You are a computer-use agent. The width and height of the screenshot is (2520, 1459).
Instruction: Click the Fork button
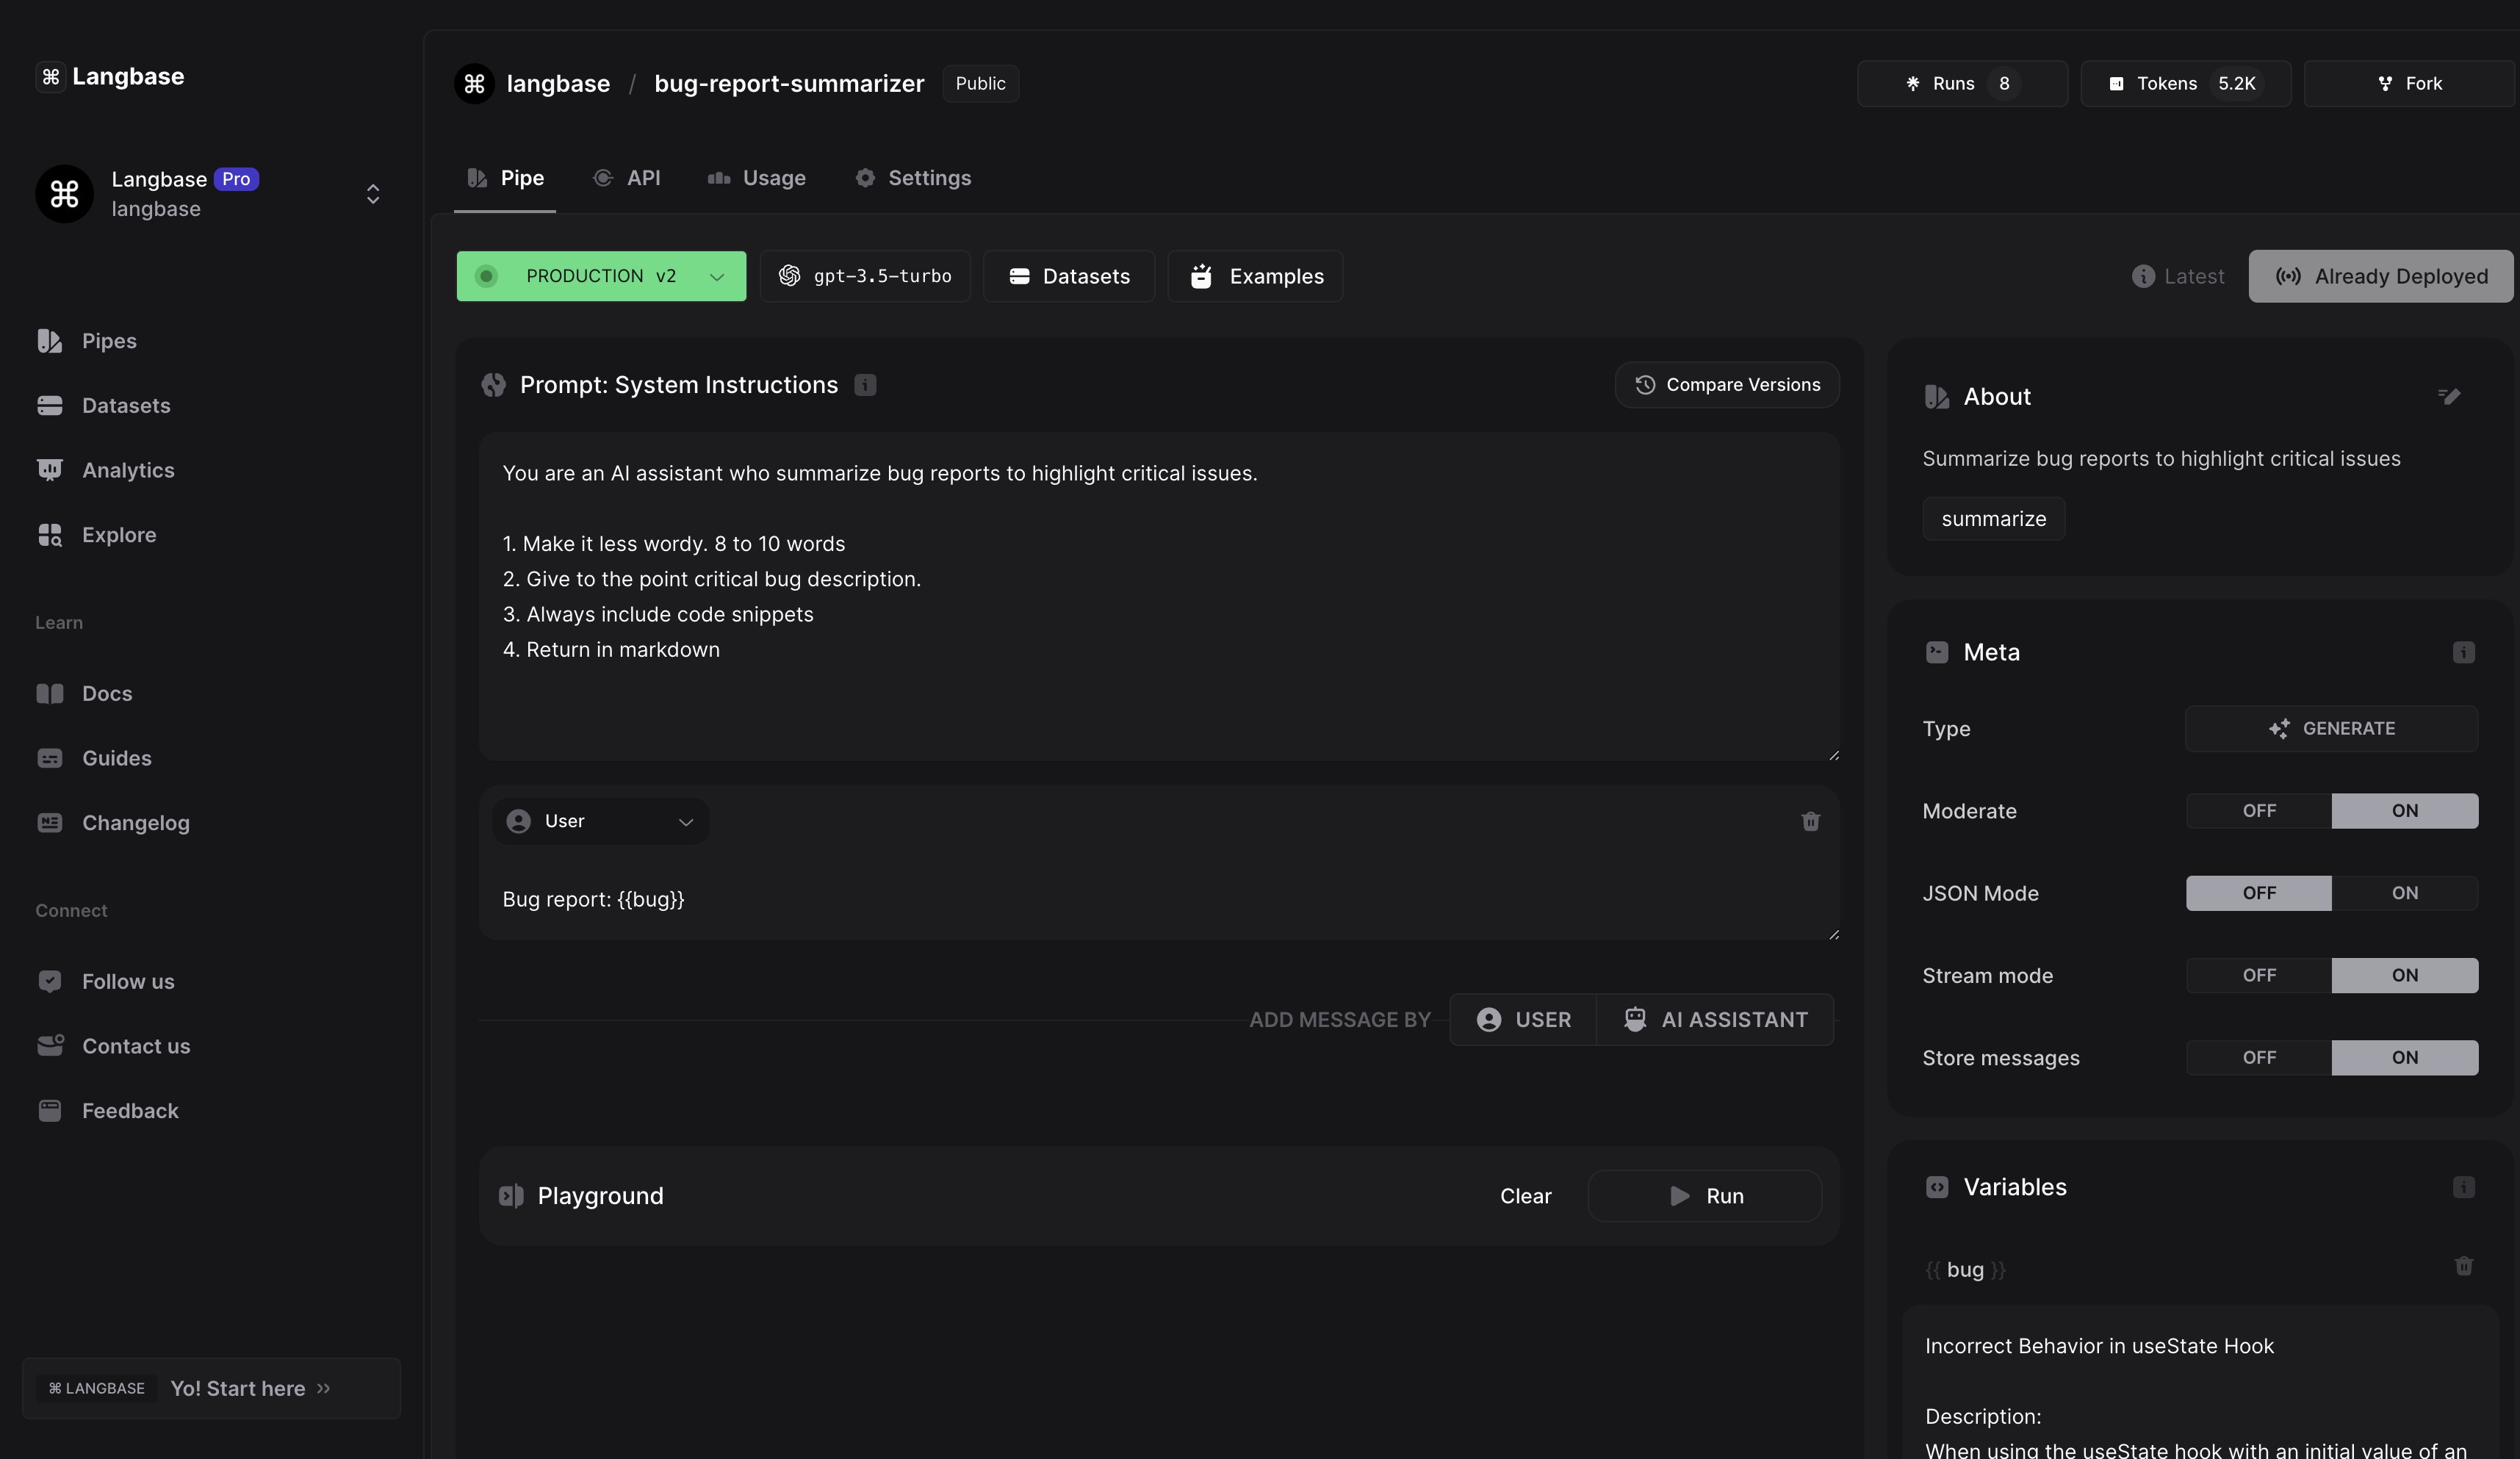2409,84
